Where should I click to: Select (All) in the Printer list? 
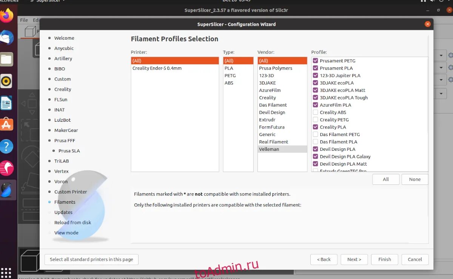click(175, 60)
